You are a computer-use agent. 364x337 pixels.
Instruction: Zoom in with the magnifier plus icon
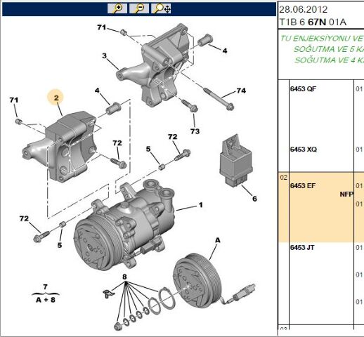(x=117, y=8)
